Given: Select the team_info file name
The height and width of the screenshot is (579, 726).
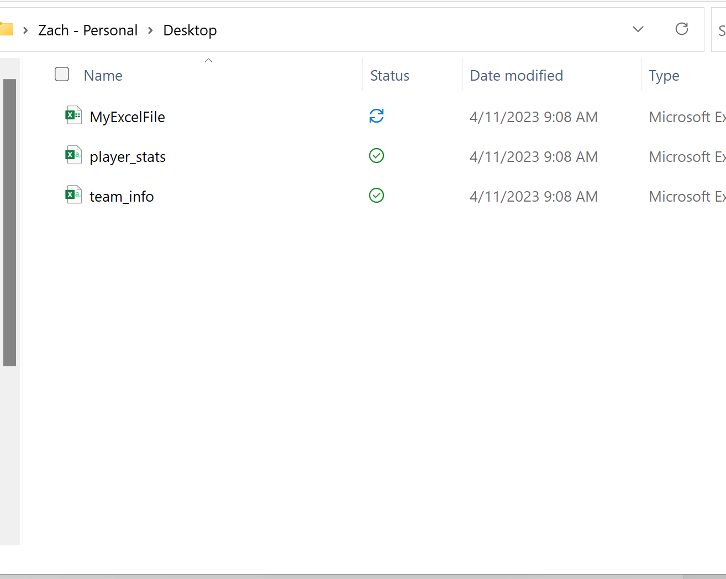Looking at the screenshot, I should [x=122, y=197].
